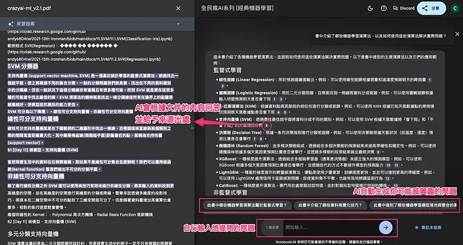Open citation 6 in the SVM item

[266, 126]
